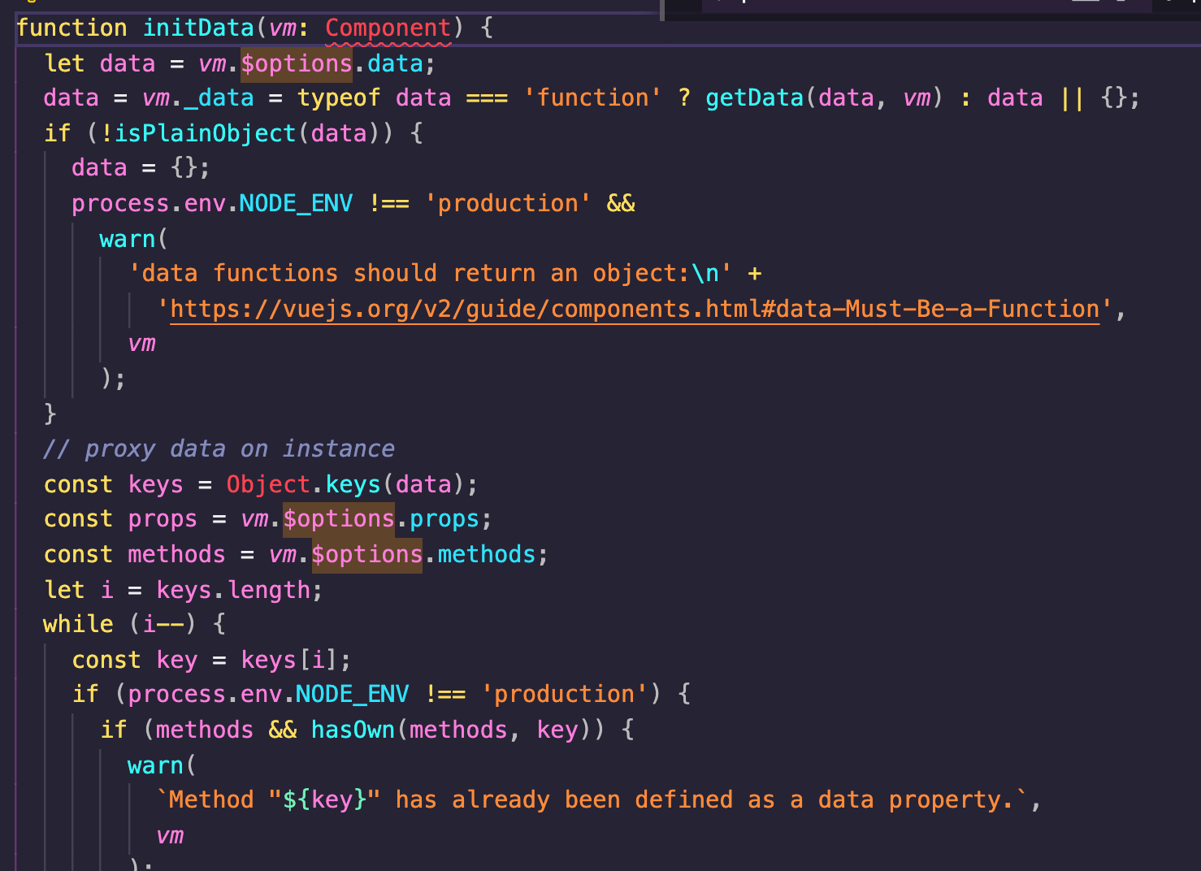1201x871 pixels.
Task: Open the vuejs.org components guide URL
Action: 635,309
